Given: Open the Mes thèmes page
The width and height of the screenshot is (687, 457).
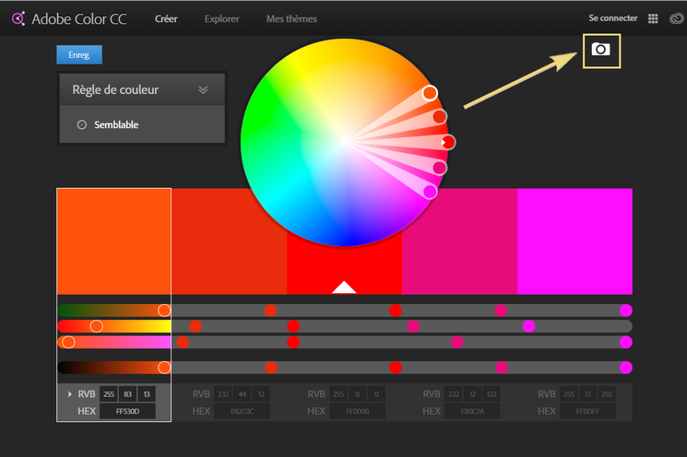Looking at the screenshot, I should (x=290, y=18).
